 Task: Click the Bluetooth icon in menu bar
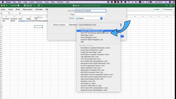coord(133,2)
